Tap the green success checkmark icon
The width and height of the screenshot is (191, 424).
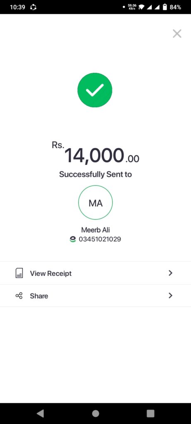pos(95,90)
